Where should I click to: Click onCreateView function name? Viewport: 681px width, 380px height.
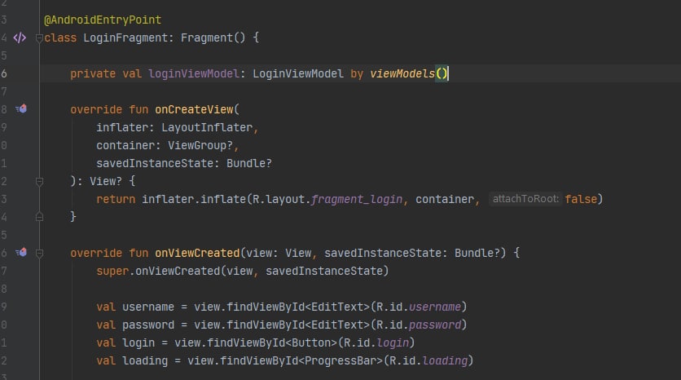click(194, 109)
